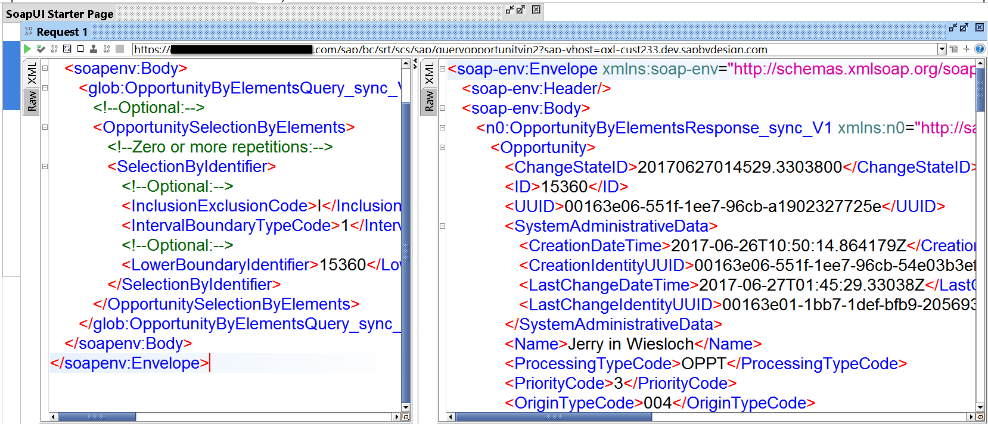The image size is (988, 424).
Task: Click the endpoint URL field
Action: tap(535, 49)
